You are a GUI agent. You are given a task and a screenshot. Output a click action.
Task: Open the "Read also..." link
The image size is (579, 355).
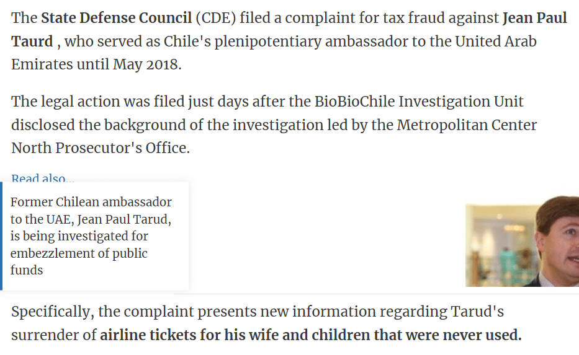(x=42, y=178)
